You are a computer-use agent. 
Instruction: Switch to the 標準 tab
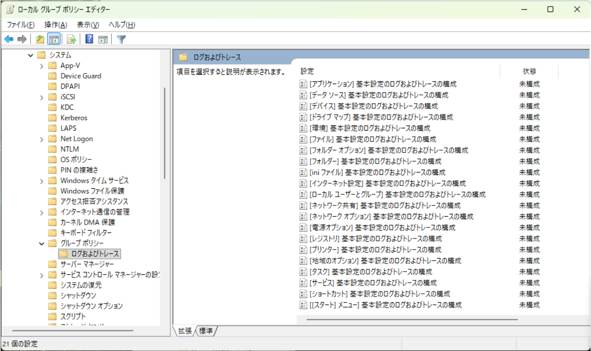click(206, 331)
